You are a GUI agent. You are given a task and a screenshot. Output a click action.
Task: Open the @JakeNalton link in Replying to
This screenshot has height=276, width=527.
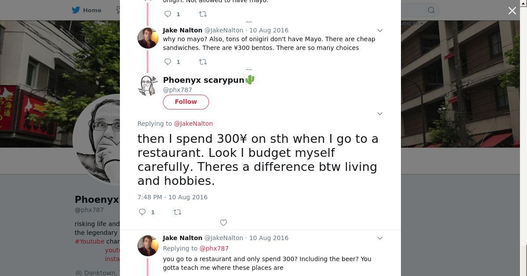pos(193,124)
